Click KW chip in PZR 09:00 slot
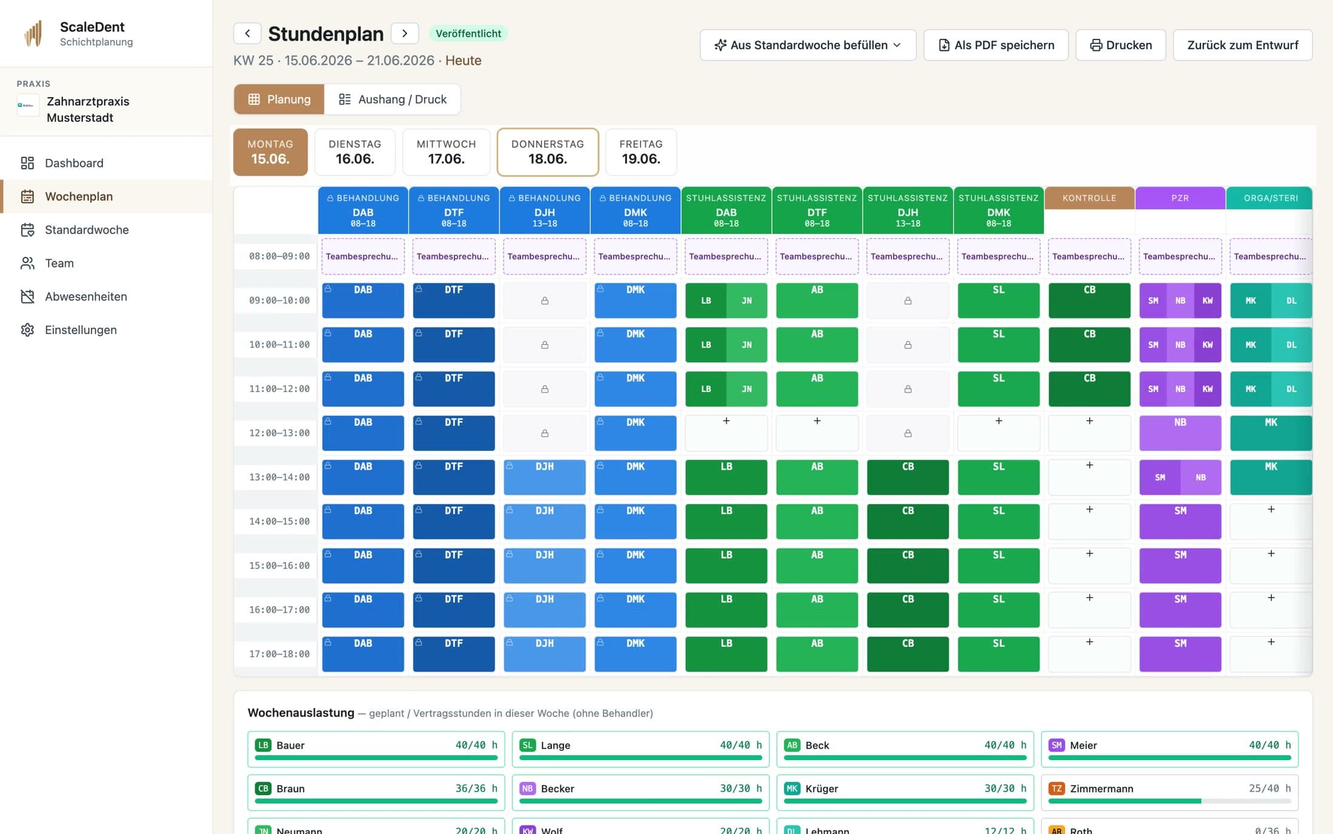 coord(1208,301)
